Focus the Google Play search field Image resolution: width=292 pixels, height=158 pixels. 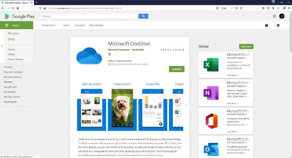89,16
